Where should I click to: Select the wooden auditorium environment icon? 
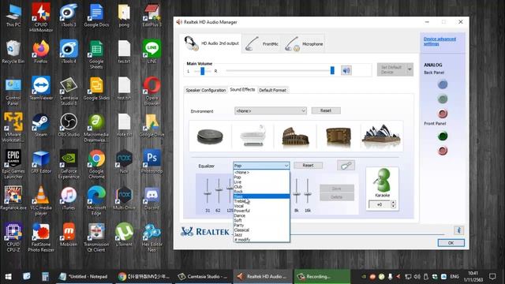339,136
